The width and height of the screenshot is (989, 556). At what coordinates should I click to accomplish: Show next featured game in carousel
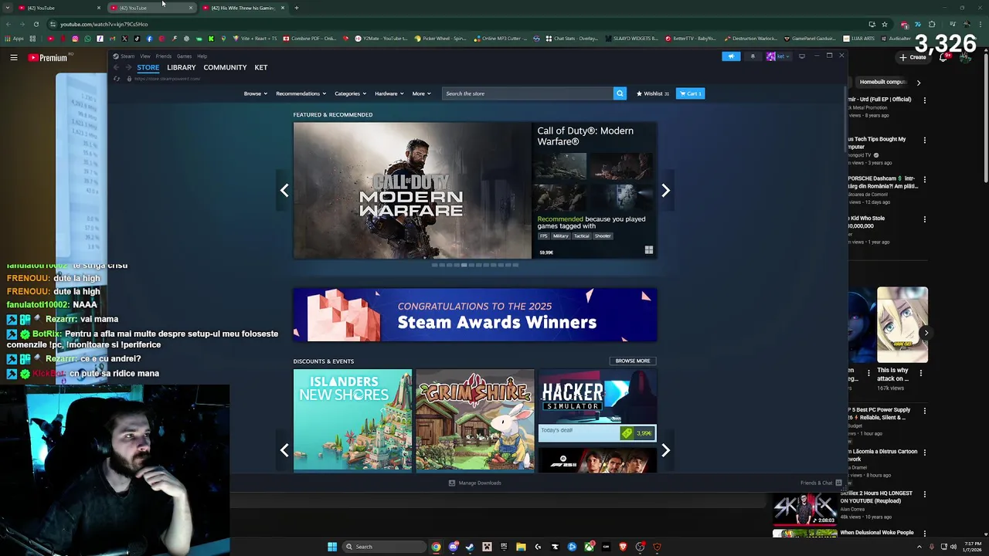pos(665,191)
